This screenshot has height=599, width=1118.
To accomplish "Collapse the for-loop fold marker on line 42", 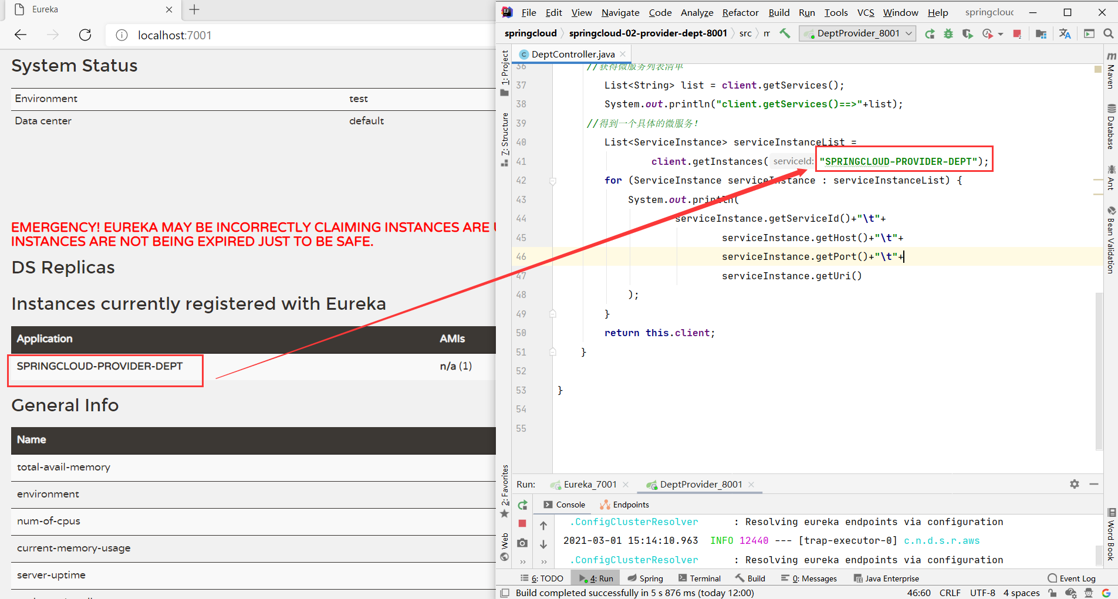I will 552,181.
